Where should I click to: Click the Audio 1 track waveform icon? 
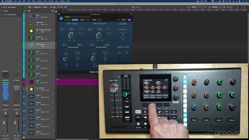31,96
